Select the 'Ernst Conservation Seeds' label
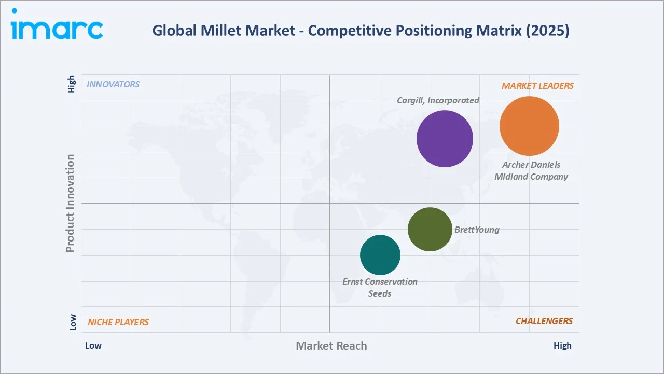Viewport: 664px width, 374px height. pyautogui.click(x=380, y=287)
